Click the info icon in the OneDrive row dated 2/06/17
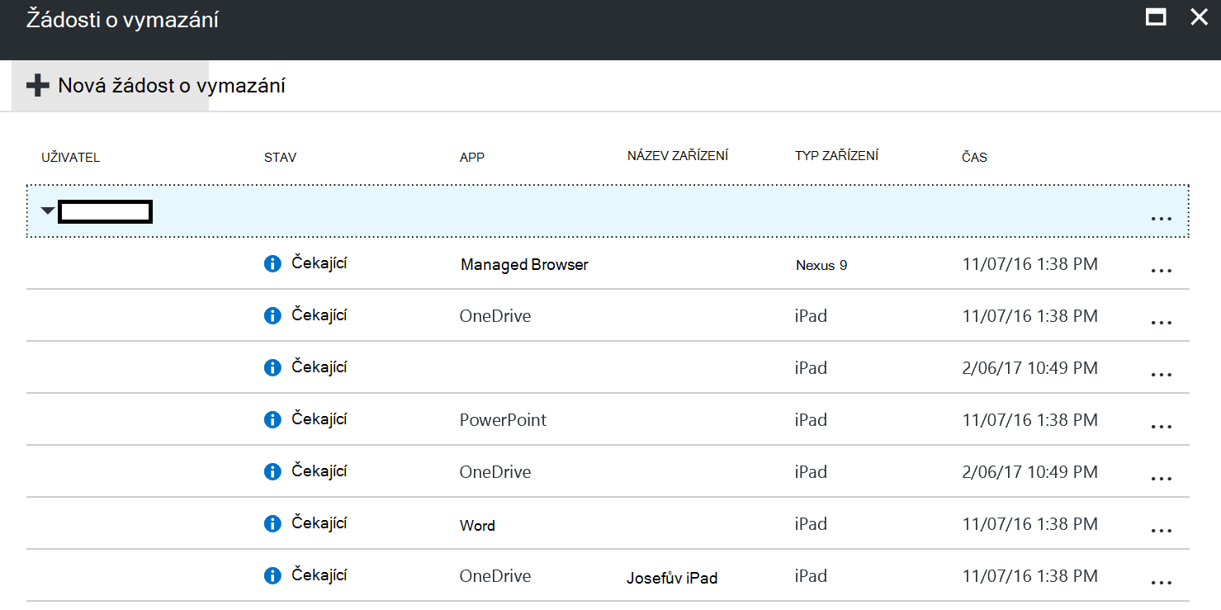Image resolution: width=1221 pixels, height=610 pixels. click(272, 471)
